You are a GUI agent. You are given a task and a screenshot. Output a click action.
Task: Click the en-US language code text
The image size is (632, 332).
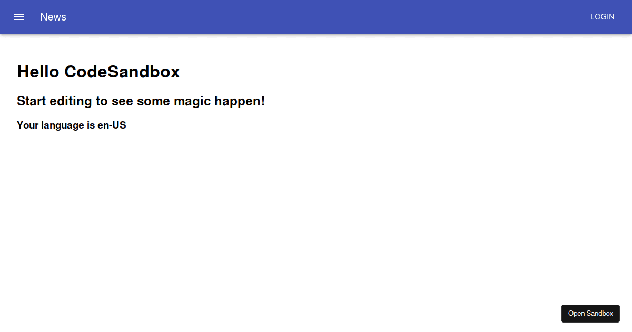pyautogui.click(x=112, y=125)
